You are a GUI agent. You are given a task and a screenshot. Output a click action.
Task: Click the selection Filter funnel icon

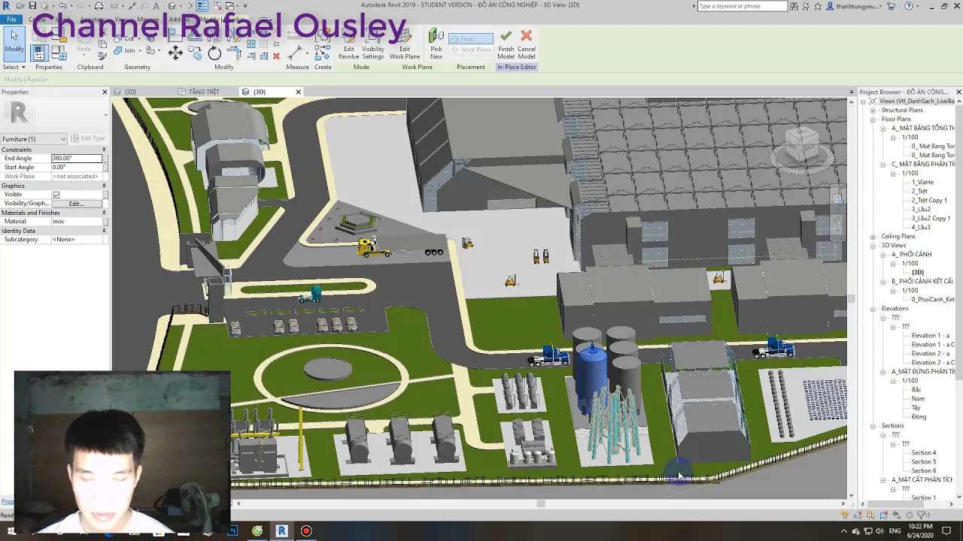tap(922, 515)
